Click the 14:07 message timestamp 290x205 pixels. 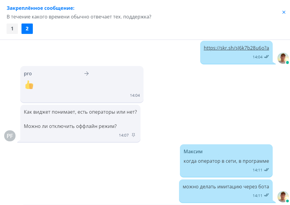(124, 135)
